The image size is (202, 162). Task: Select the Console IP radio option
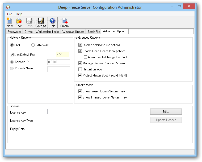click(x=12, y=62)
